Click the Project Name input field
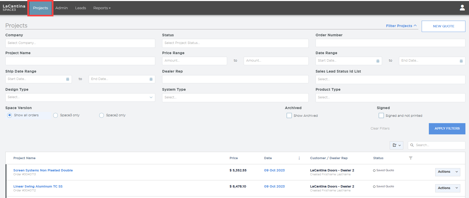 pyautogui.click(x=80, y=61)
